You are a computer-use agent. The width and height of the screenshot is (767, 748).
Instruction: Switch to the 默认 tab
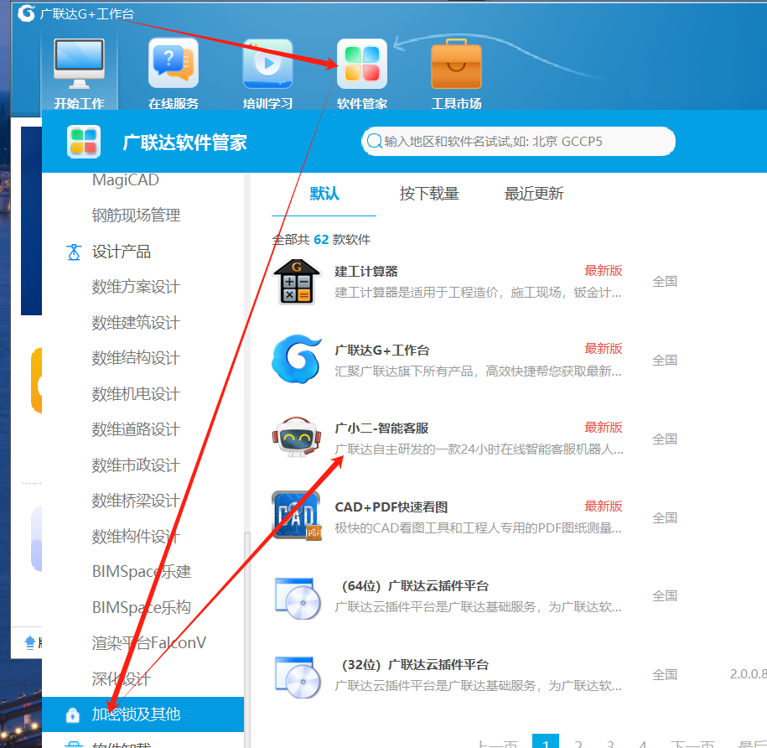coord(324,193)
